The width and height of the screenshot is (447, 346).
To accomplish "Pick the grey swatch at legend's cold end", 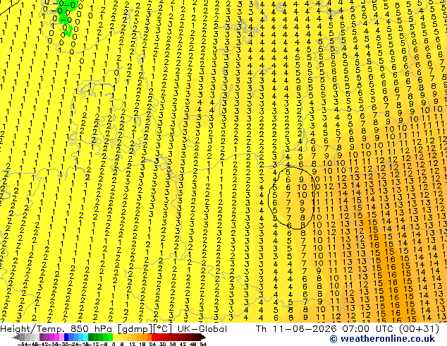I will tap(23, 338).
